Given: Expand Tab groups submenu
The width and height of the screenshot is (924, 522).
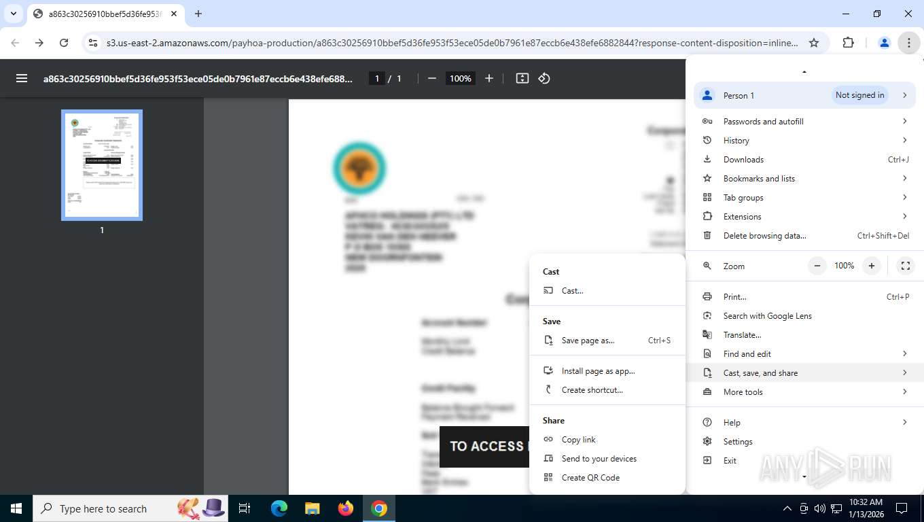Looking at the screenshot, I should 804,198.
